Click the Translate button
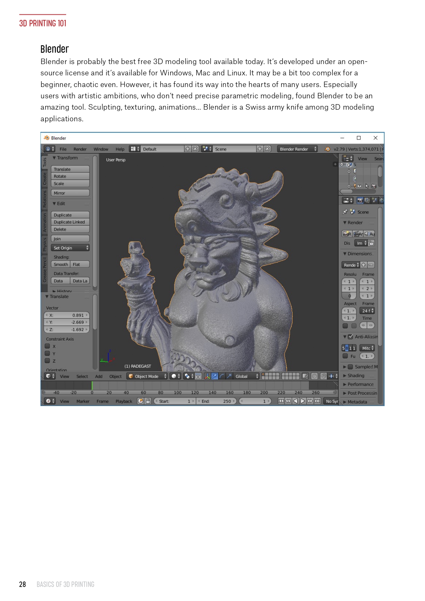 click(70, 169)
